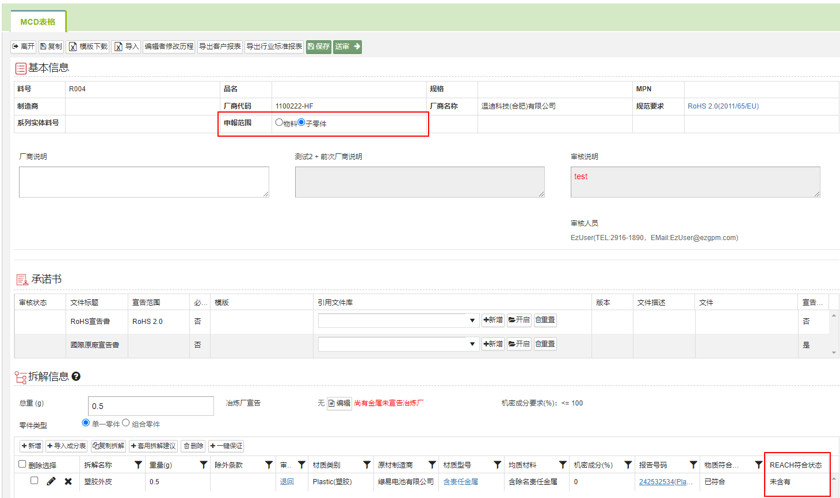
Task: Click 新増 in disassembly toolbar
Action: coord(31,446)
